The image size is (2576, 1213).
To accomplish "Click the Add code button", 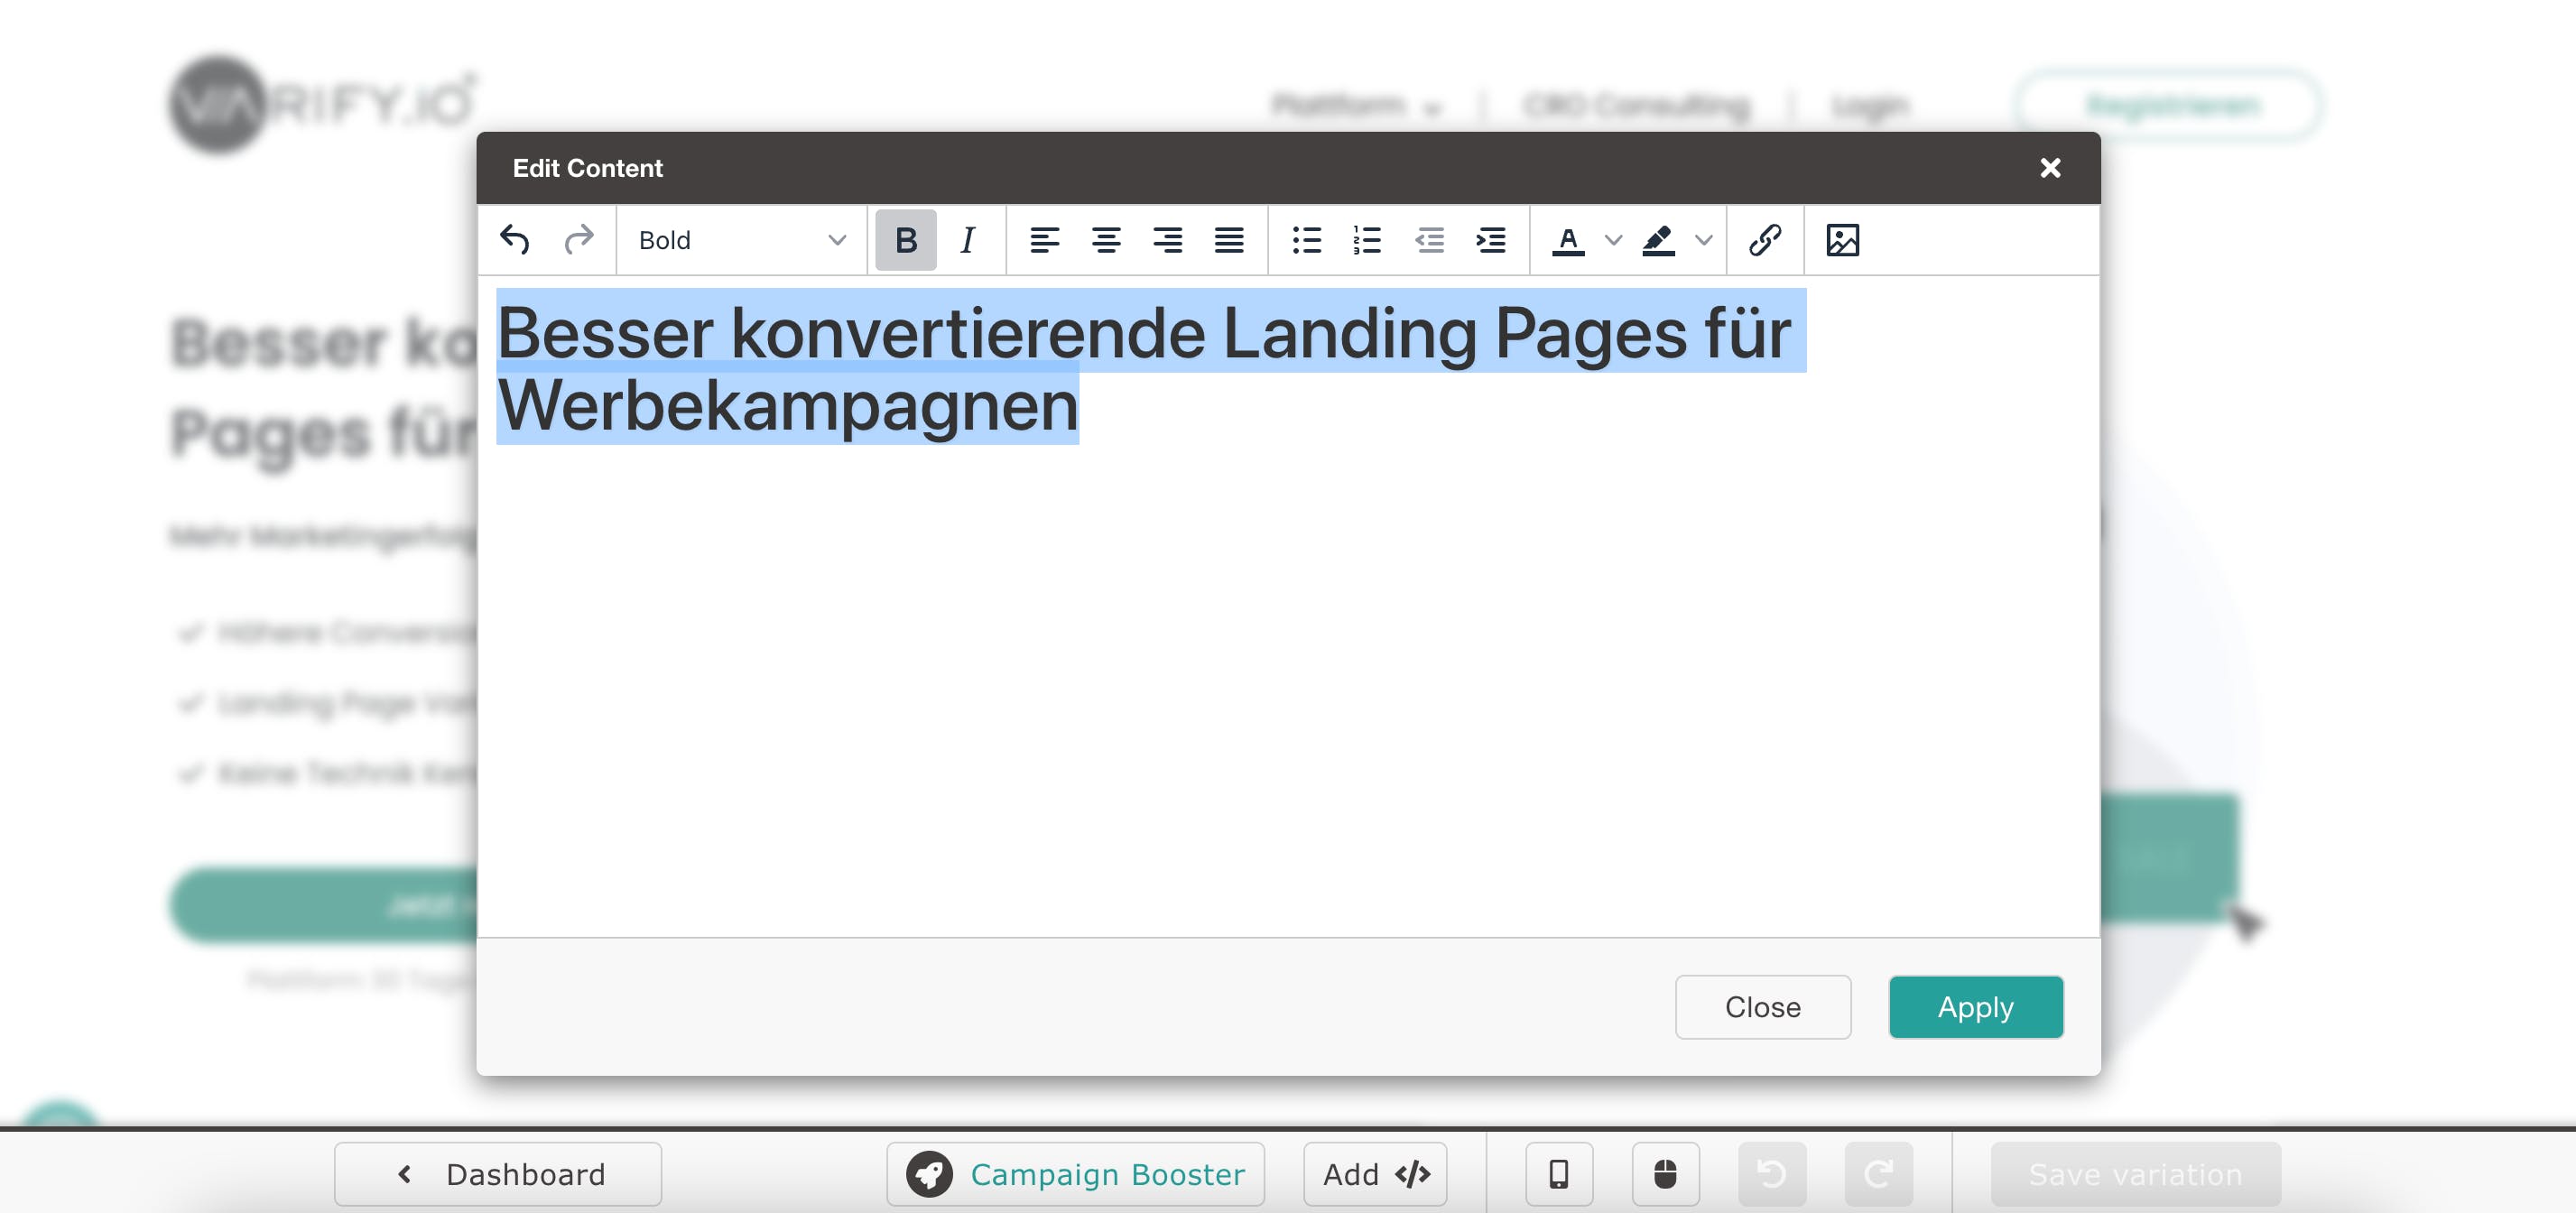I will [1375, 1174].
